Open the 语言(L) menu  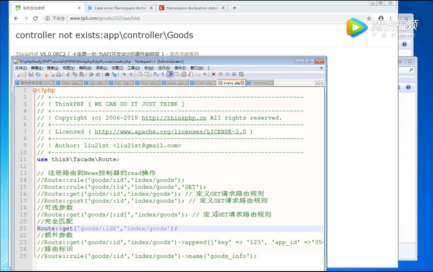pos(101,68)
